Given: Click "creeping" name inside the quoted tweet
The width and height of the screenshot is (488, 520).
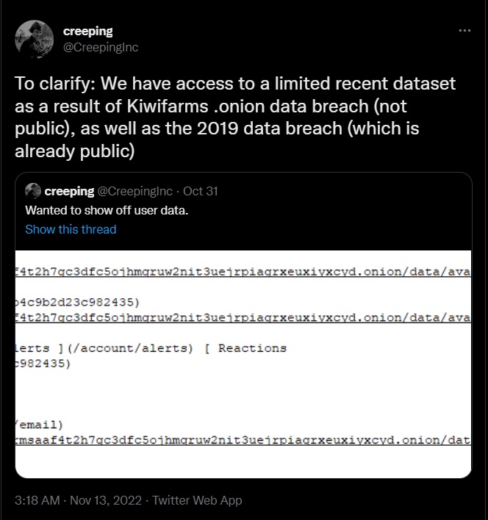Looking at the screenshot, I should [x=69, y=192].
